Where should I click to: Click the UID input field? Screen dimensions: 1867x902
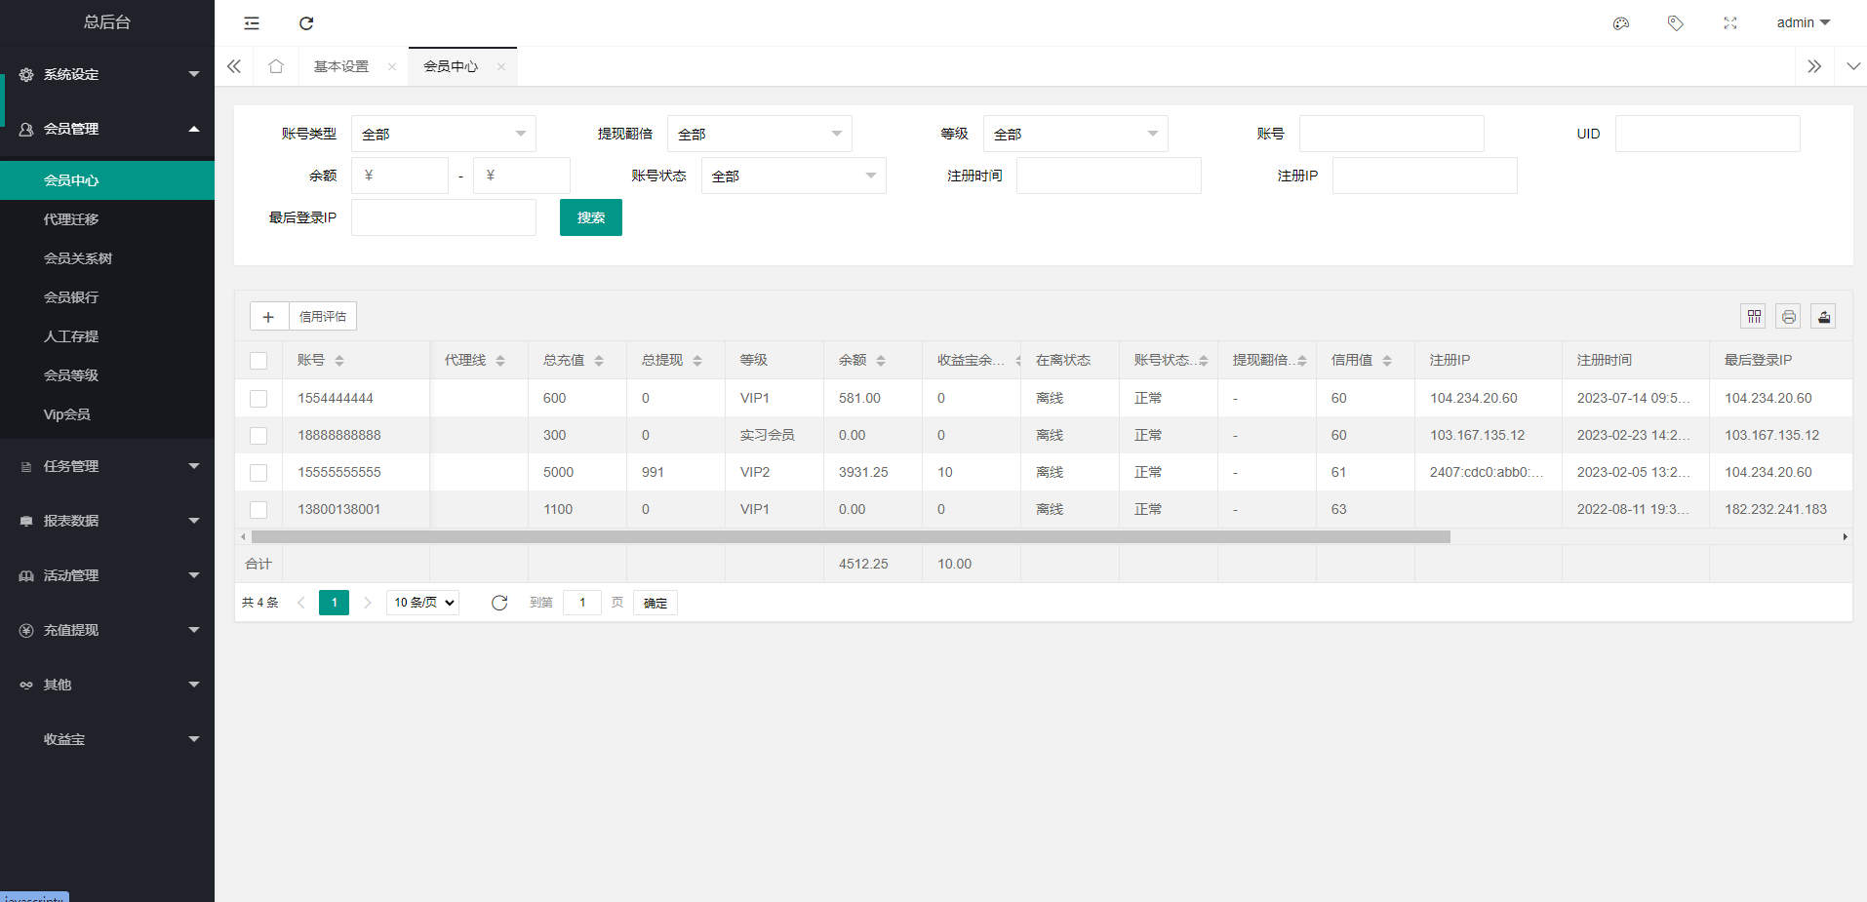[x=1707, y=133]
